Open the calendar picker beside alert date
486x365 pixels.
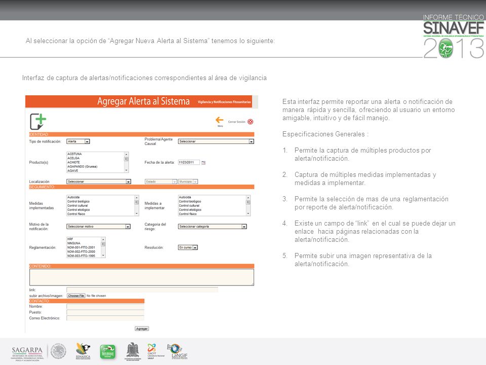pyautogui.click(x=204, y=163)
